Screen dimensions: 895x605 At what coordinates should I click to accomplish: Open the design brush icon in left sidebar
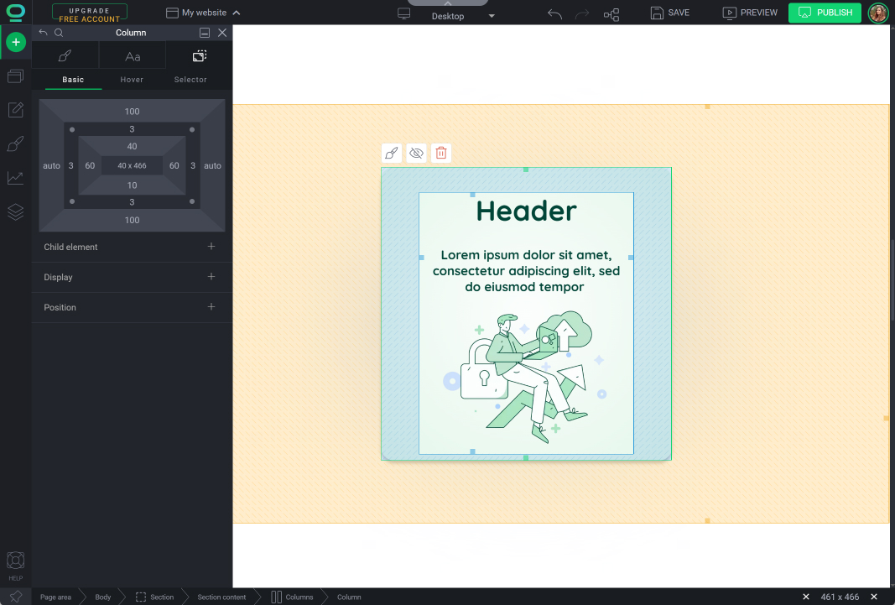[x=15, y=143]
